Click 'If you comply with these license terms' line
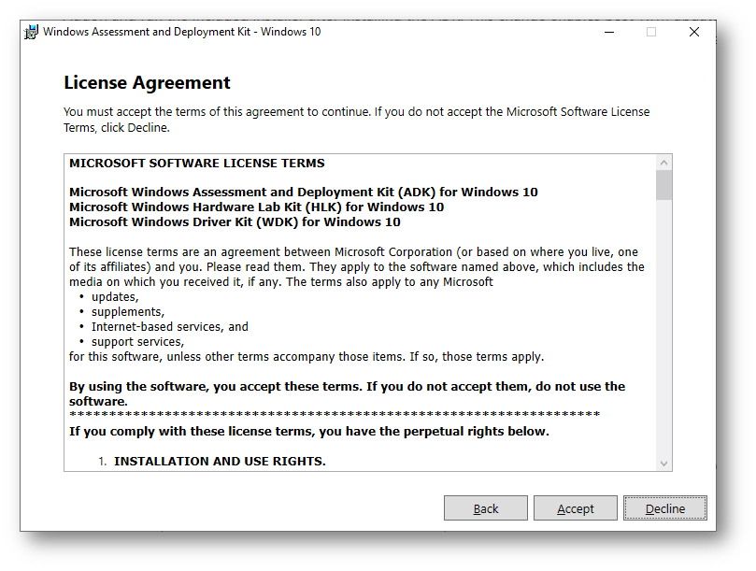 click(309, 431)
